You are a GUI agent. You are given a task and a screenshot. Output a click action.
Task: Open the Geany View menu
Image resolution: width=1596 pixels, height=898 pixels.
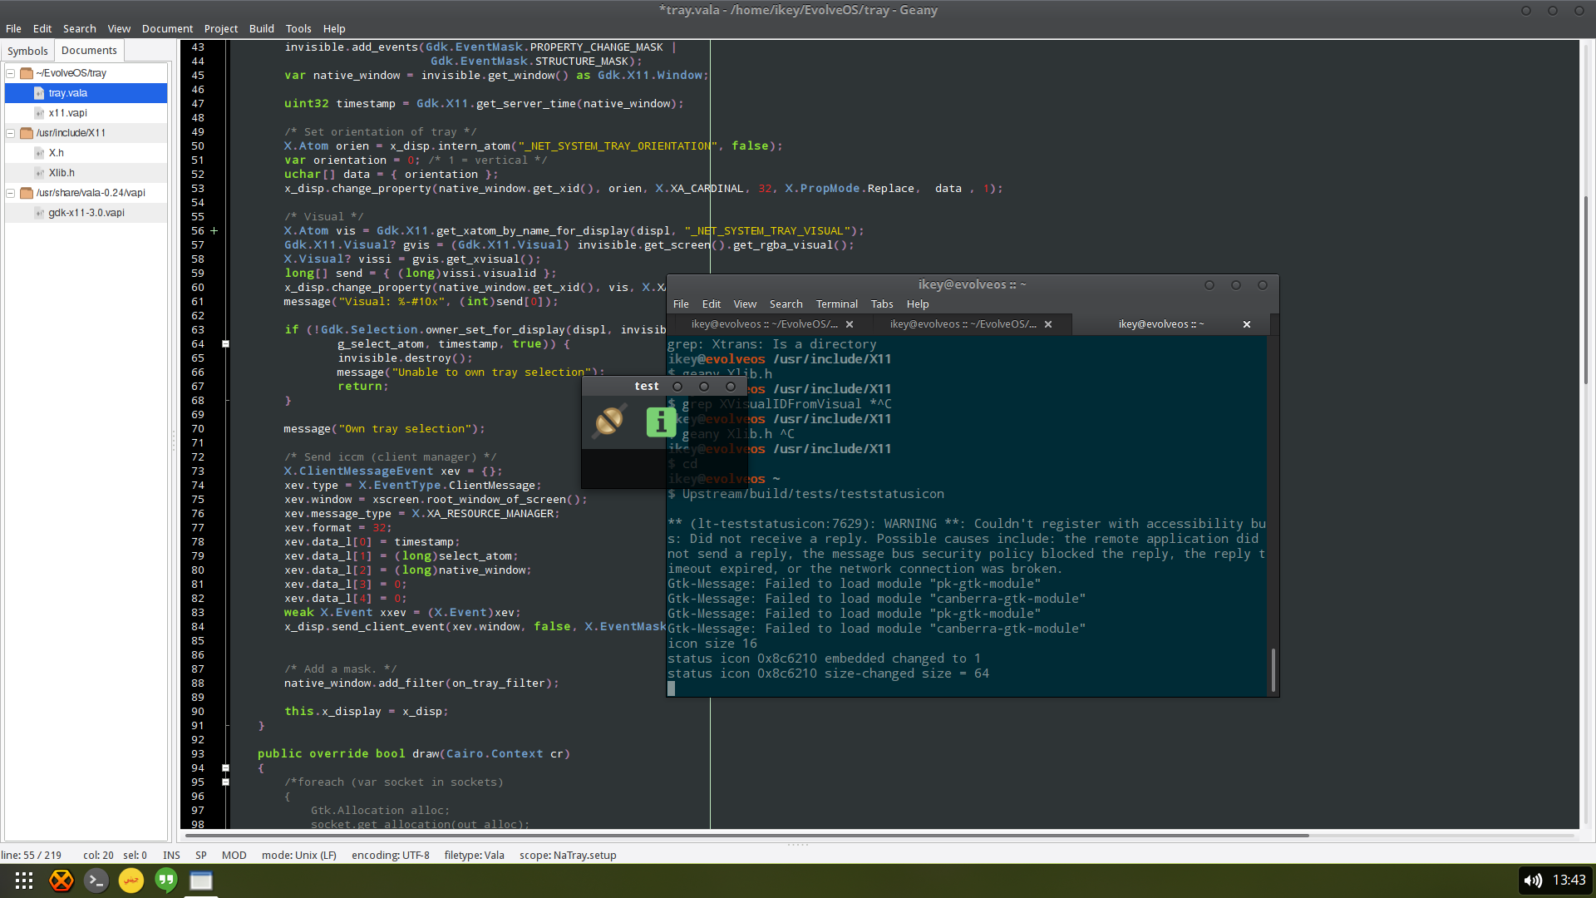[119, 28]
